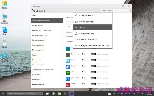The height and width of the screenshot is (96, 154).
Task: Open Дополнительно link for Windows Feedback
Action: tap(102, 66)
